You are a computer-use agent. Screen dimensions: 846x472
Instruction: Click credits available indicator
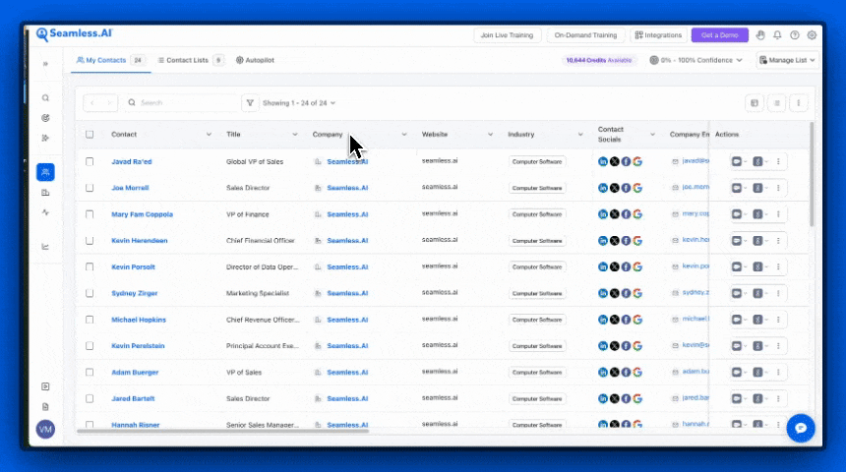point(599,60)
